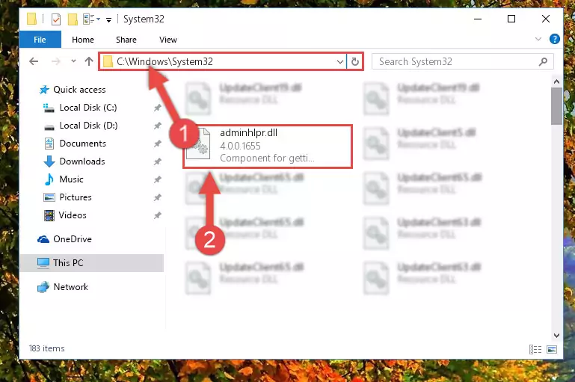The width and height of the screenshot is (575, 382).
Task: Open Help with the blue question mark icon
Action: [555, 39]
